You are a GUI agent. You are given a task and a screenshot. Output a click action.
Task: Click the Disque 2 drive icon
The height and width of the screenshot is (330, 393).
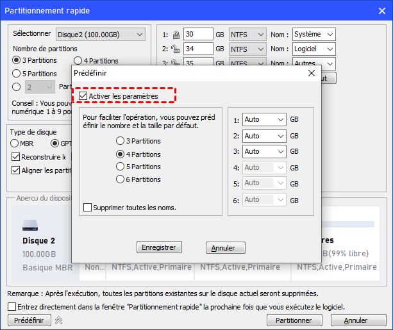[x=30, y=226]
